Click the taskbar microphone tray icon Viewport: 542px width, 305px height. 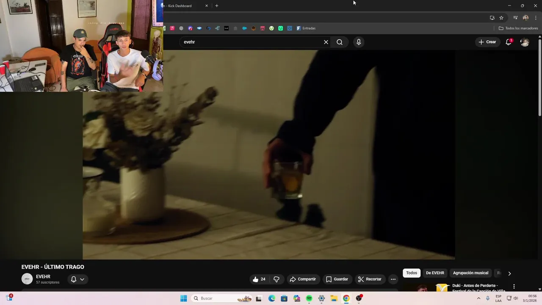coord(488,298)
